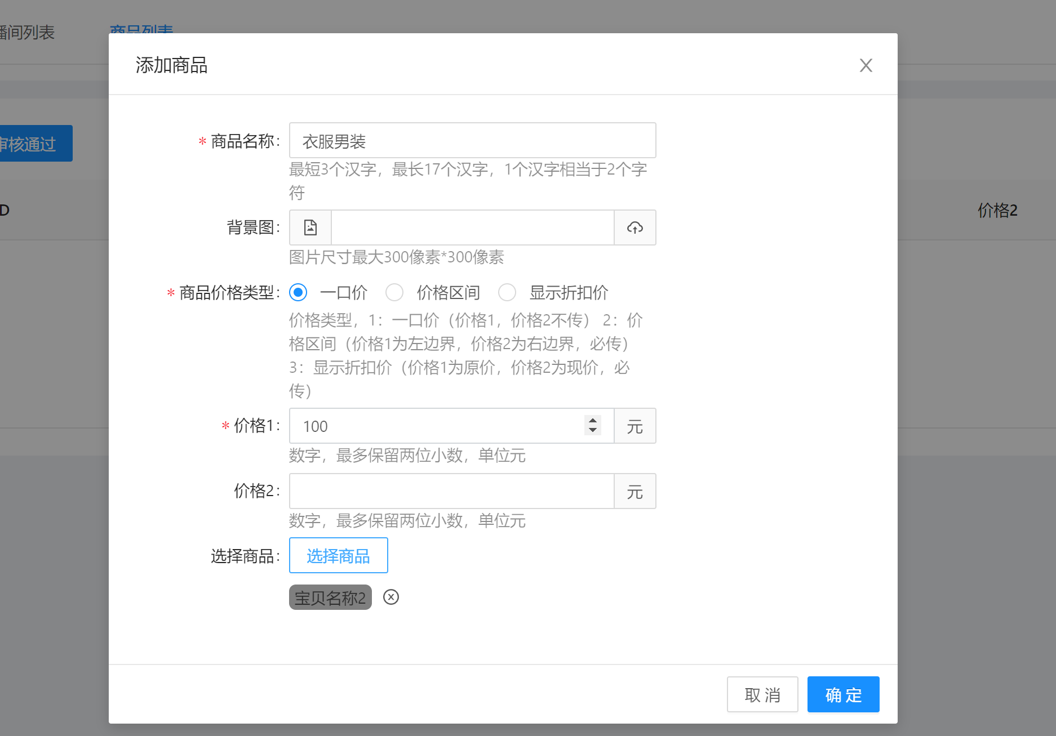1056x736 pixels.
Task: Click the cloud upload icon for 背景图
Action: pyautogui.click(x=635, y=228)
